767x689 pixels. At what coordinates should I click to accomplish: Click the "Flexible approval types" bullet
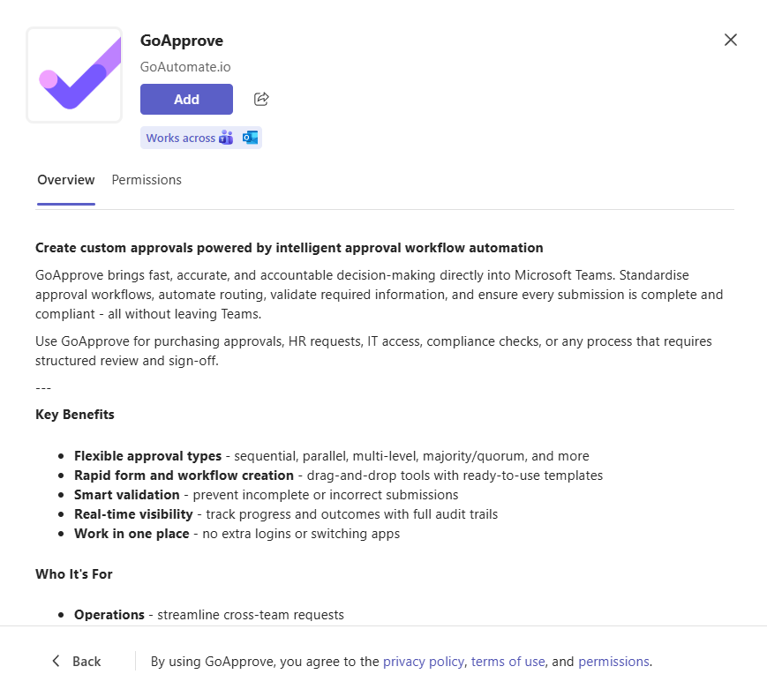pos(147,456)
